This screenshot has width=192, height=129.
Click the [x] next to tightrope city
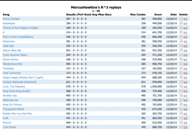pos(185,100)
